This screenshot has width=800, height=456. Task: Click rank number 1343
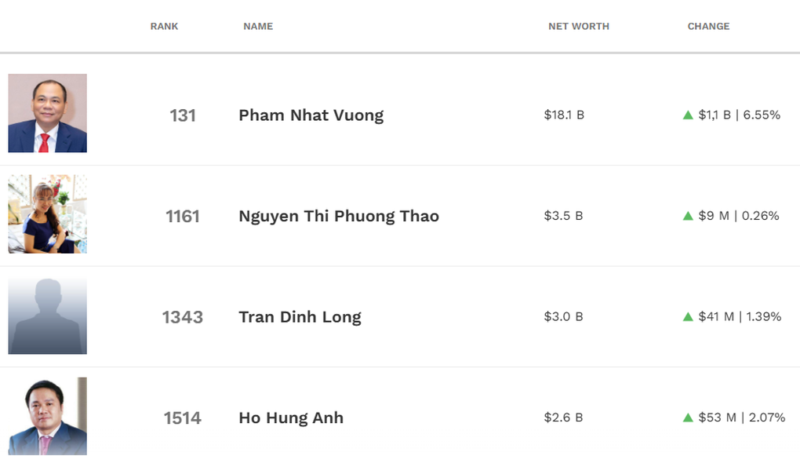183,317
